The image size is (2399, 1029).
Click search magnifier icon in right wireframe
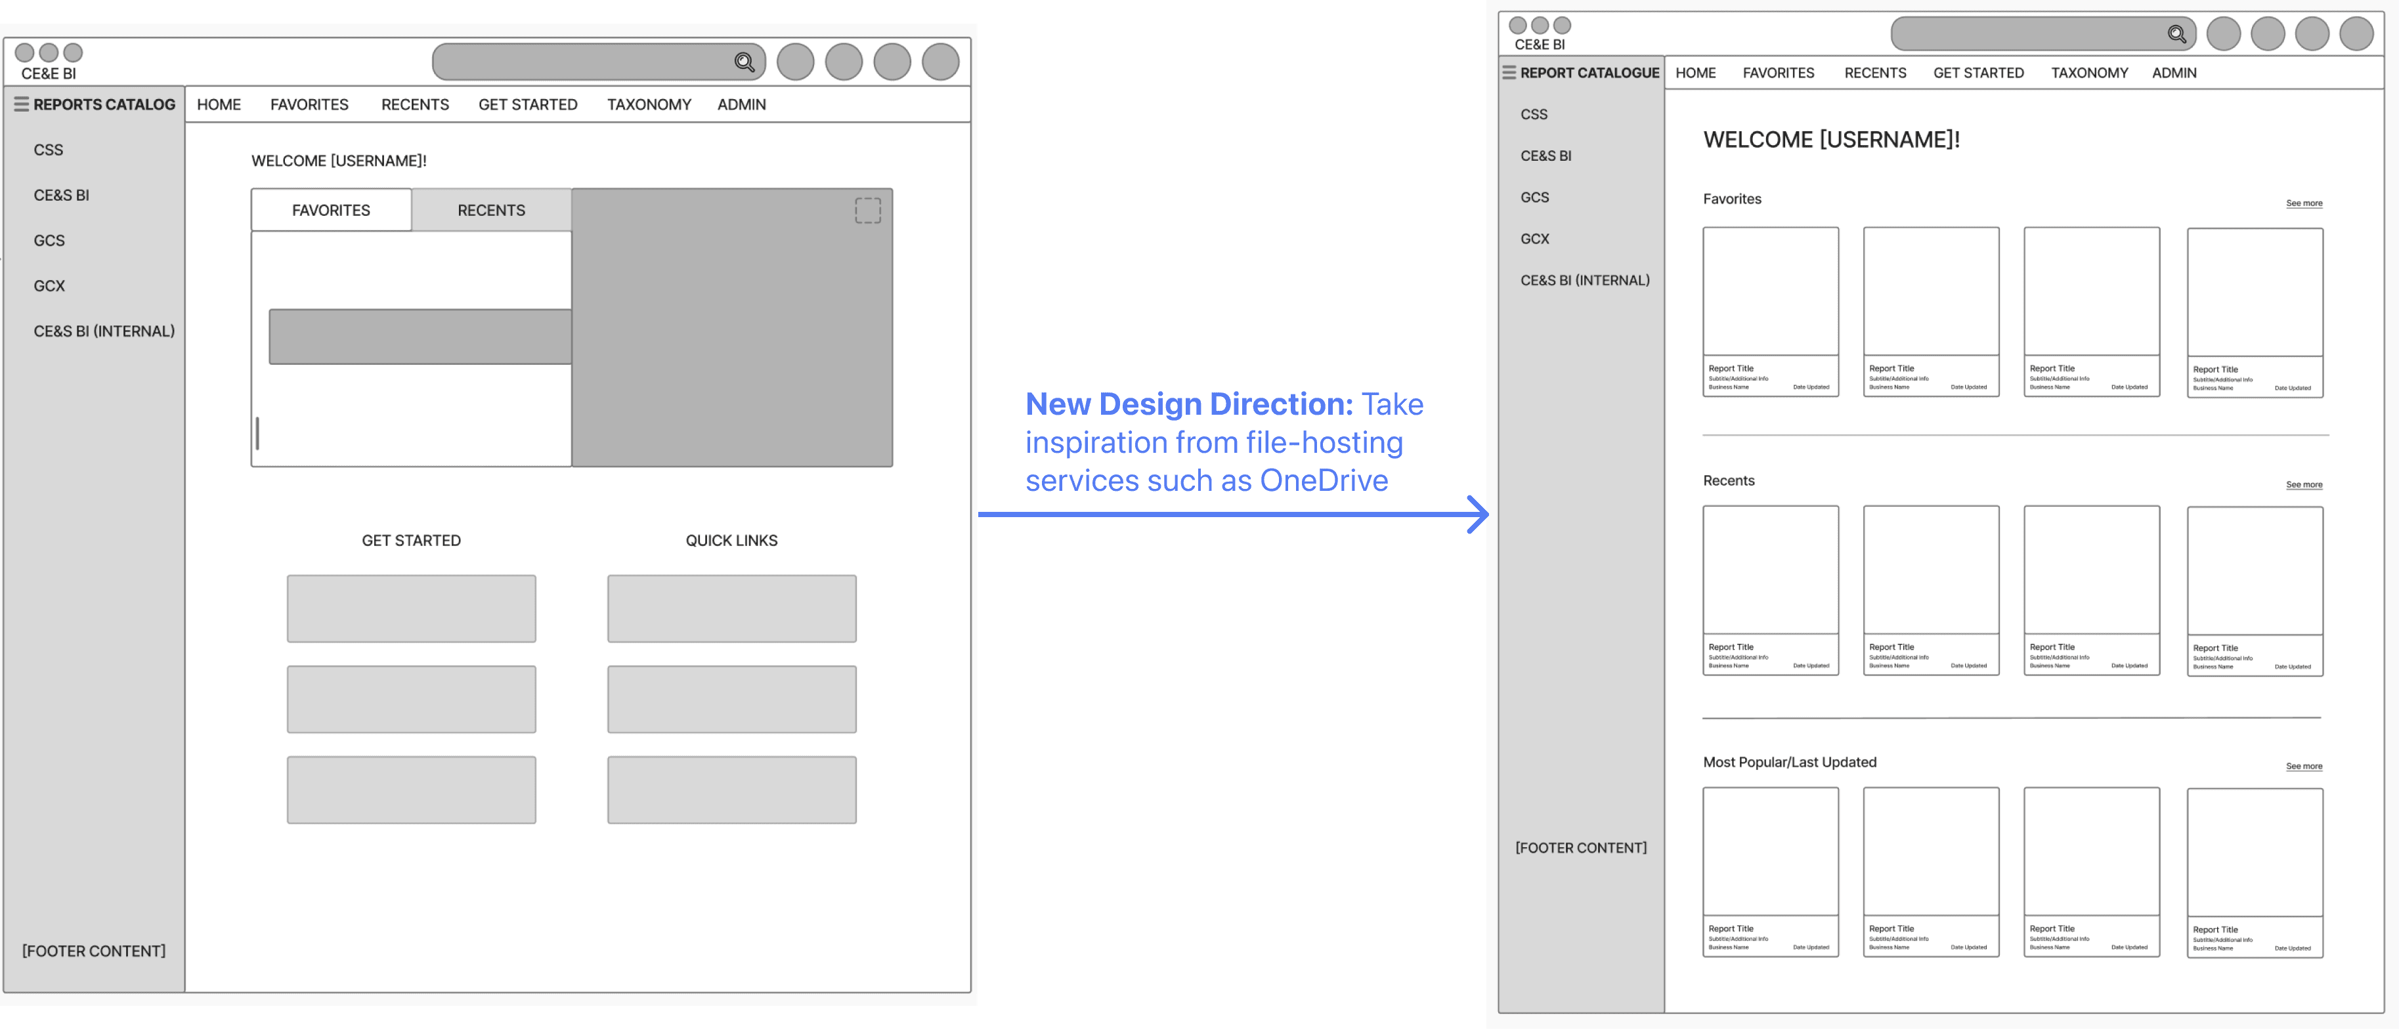(2176, 35)
